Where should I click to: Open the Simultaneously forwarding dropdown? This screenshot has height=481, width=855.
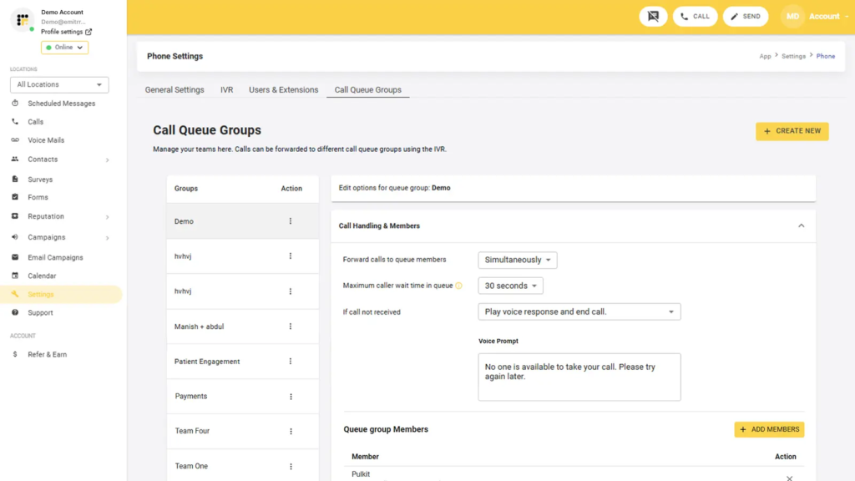pyautogui.click(x=517, y=260)
